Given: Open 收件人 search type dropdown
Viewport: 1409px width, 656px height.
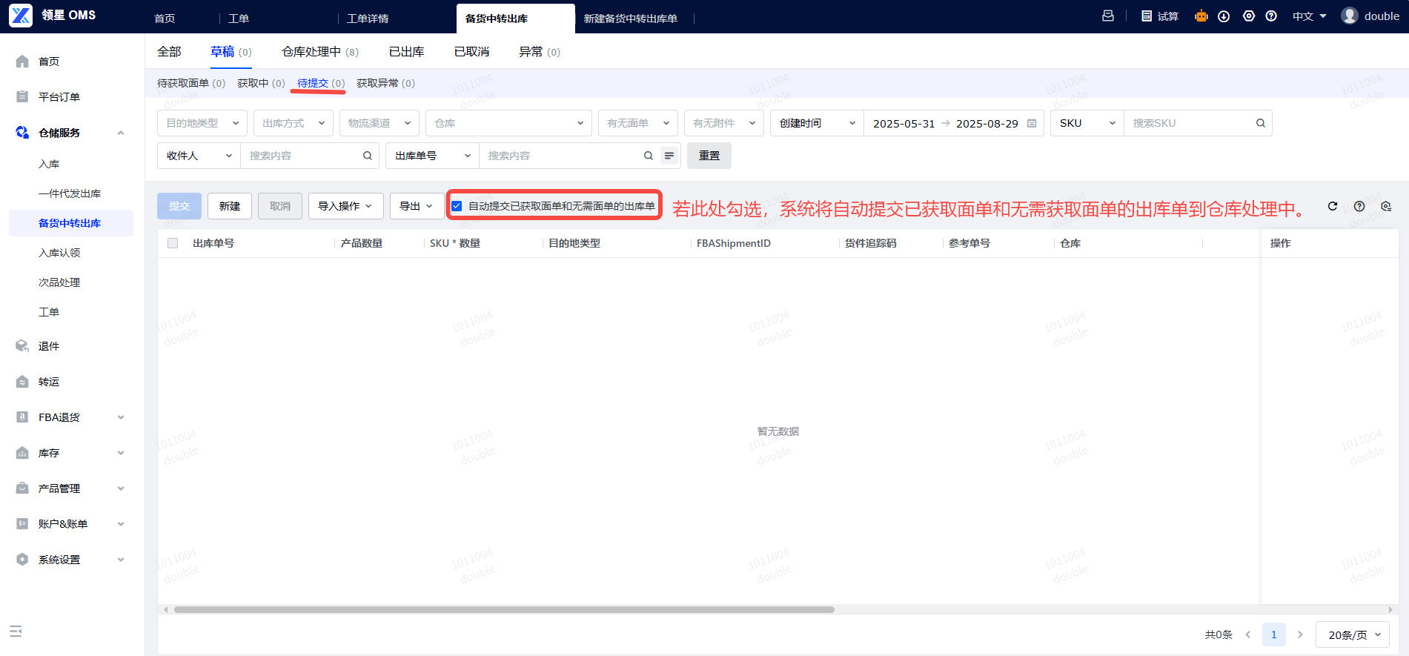Looking at the screenshot, I should tap(199, 156).
